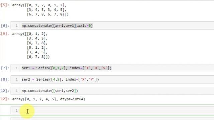
Task: Click the np.concatenate axis=0 code in cell 6
Action: pos(57,26)
